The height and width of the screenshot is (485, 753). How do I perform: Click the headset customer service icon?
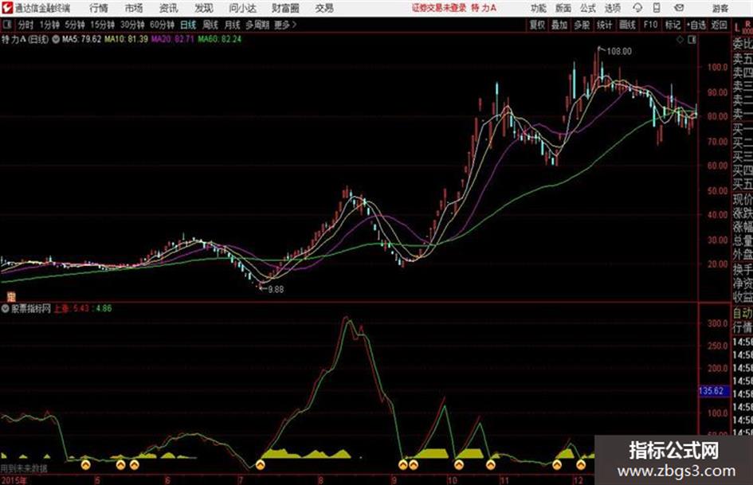[637, 8]
